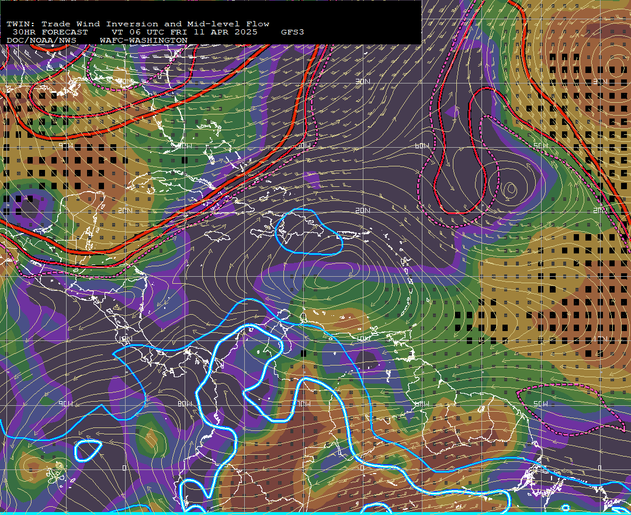Click the 90W longitude label in the lower row
This screenshot has width=631, height=515.
(x=66, y=403)
